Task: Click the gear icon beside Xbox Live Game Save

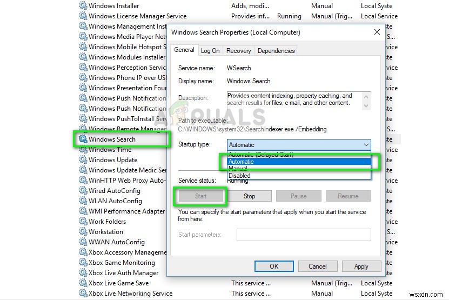Action: (x=83, y=283)
